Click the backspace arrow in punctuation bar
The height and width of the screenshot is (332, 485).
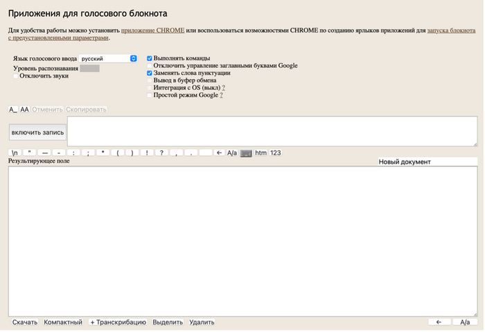(220, 153)
